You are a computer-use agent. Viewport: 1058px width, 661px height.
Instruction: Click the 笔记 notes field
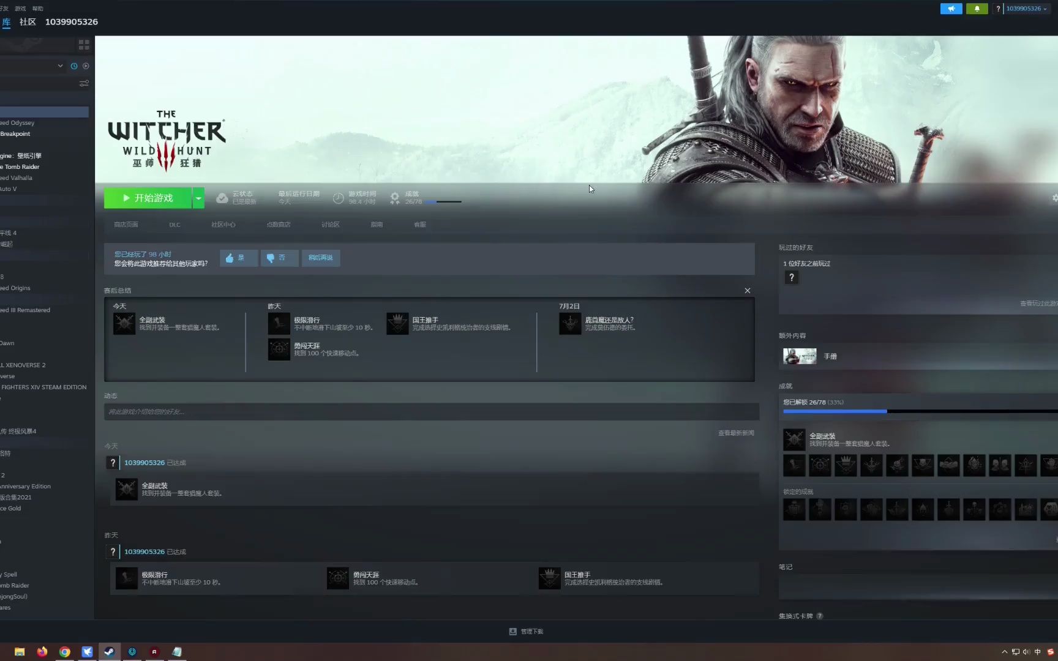click(918, 588)
